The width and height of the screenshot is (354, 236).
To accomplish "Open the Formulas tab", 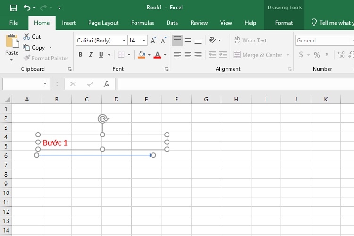I will click(143, 23).
